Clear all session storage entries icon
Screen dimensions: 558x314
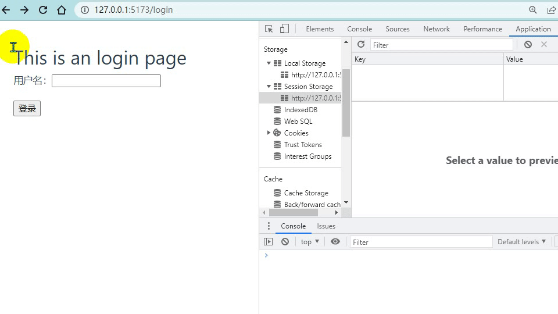click(x=528, y=45)
